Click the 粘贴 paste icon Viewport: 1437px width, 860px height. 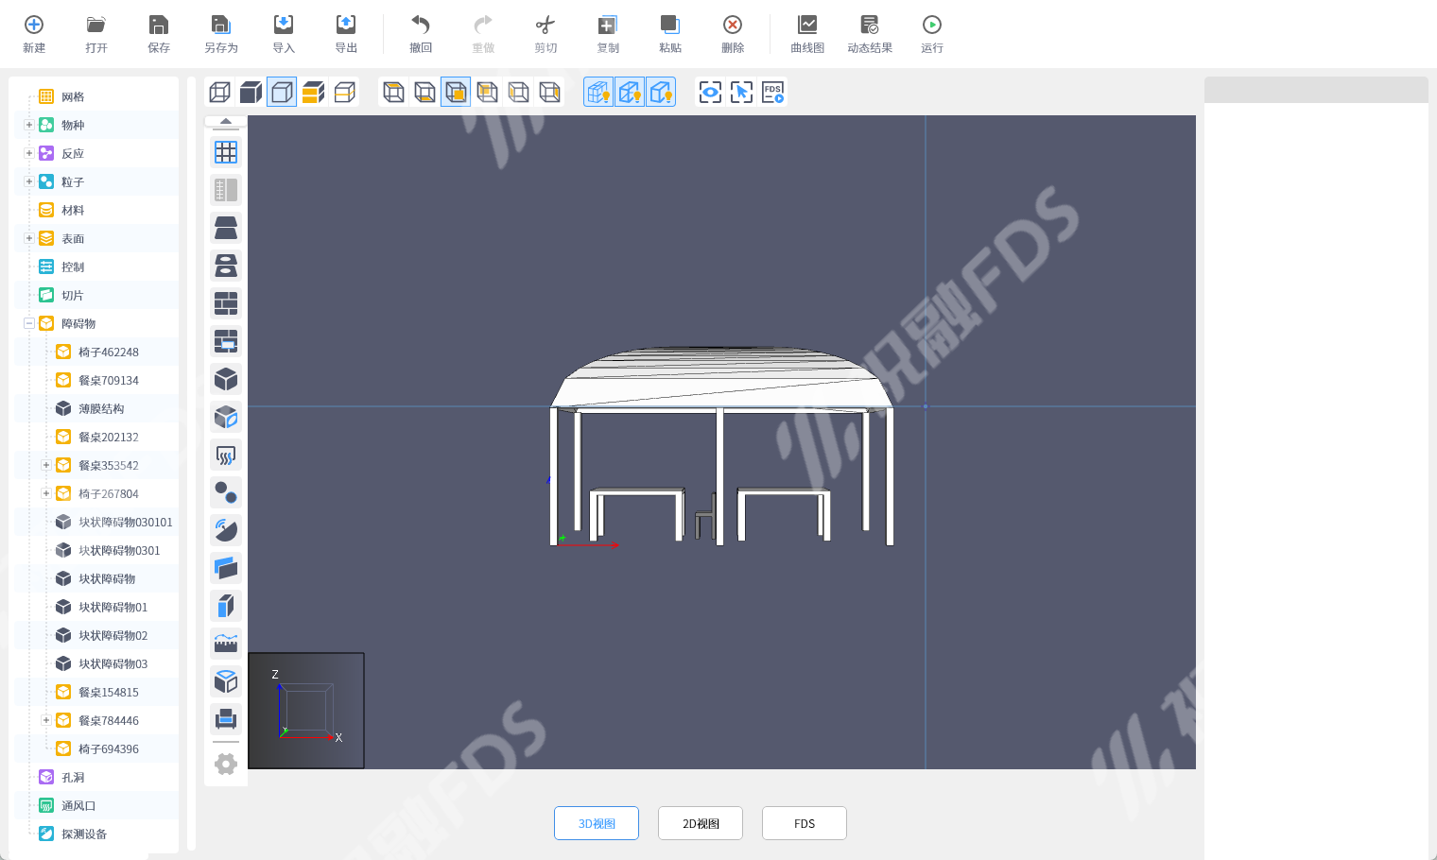670,25
